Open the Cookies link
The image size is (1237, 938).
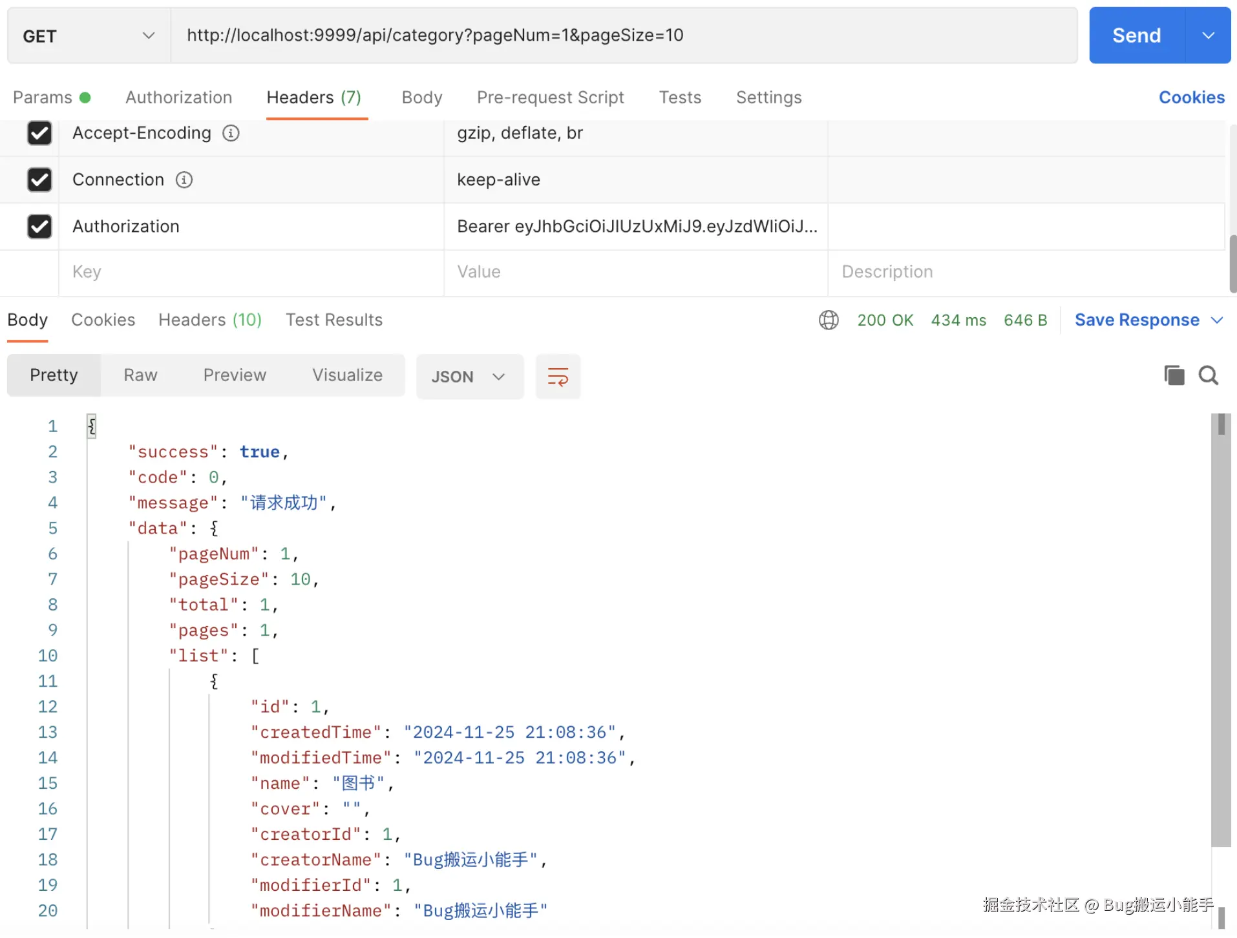[1191, 98]
